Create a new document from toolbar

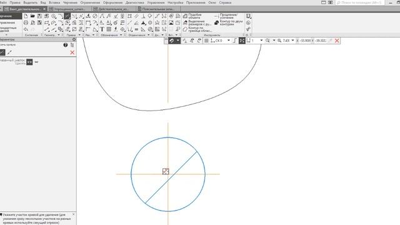click(x=26, y=16)
